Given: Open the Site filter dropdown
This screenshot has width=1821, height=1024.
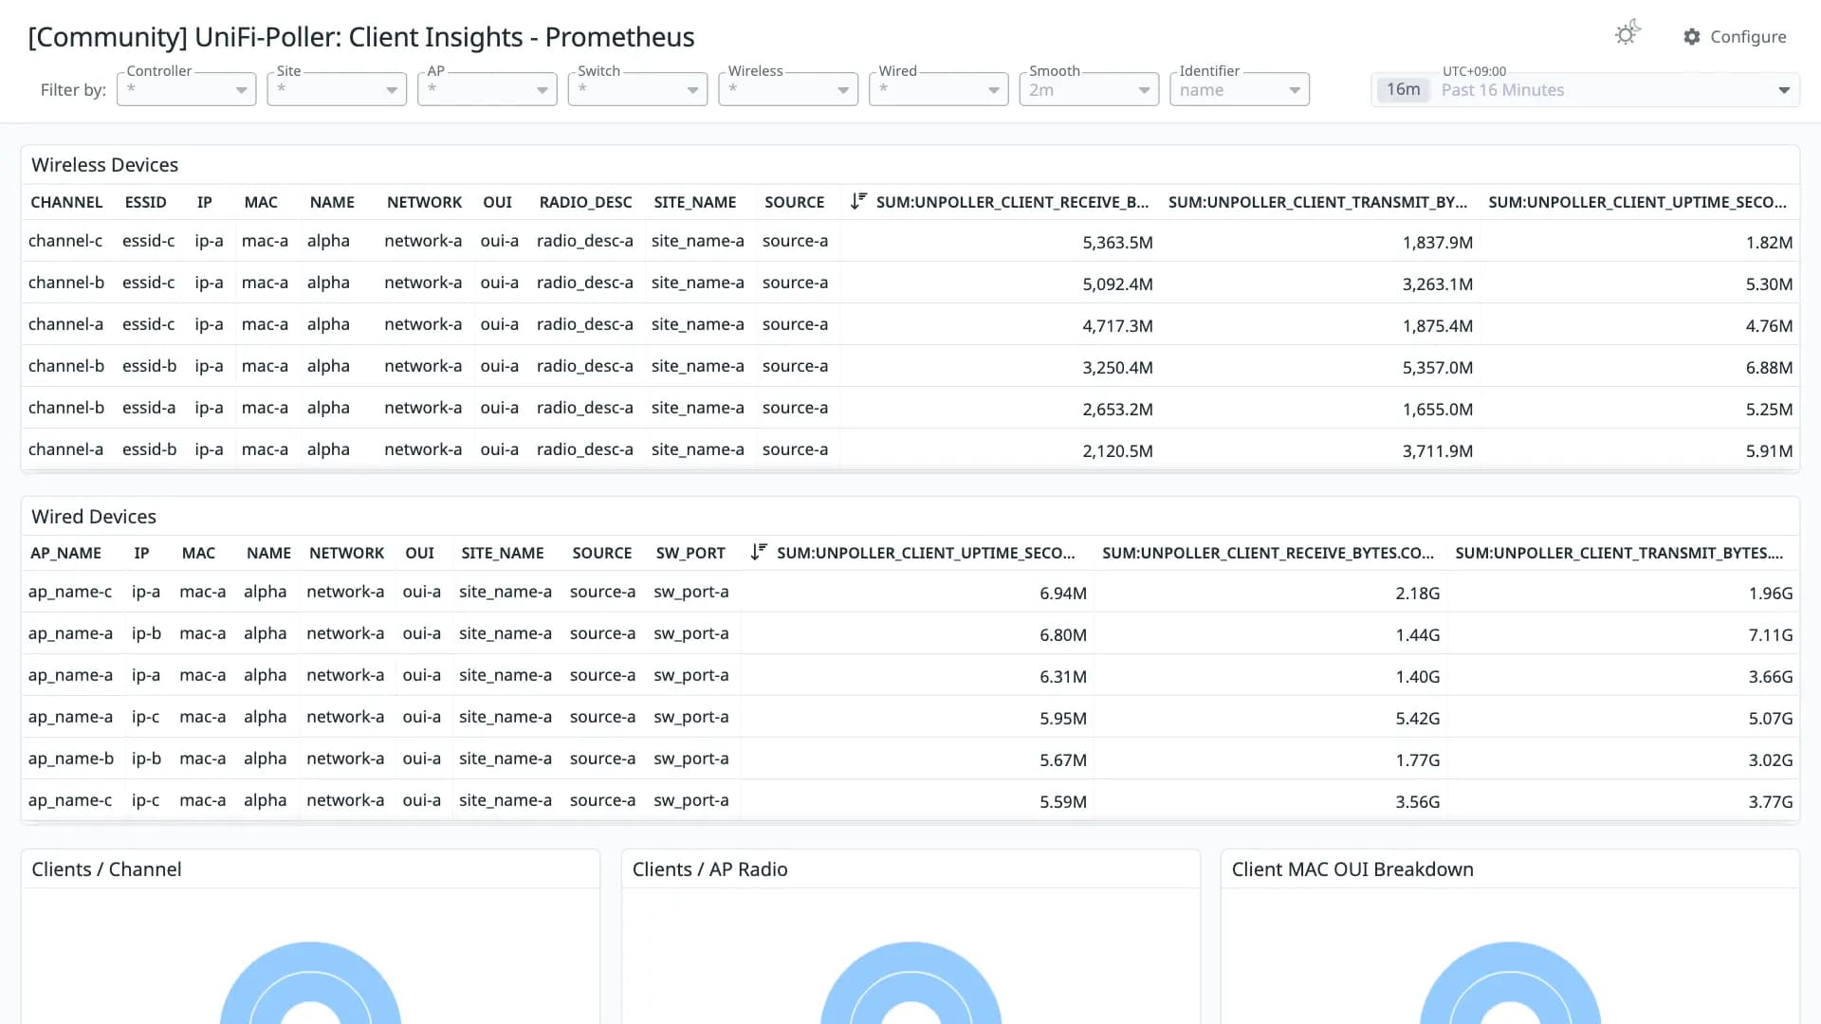Looking at the screenshot, I should pos(337,89).
